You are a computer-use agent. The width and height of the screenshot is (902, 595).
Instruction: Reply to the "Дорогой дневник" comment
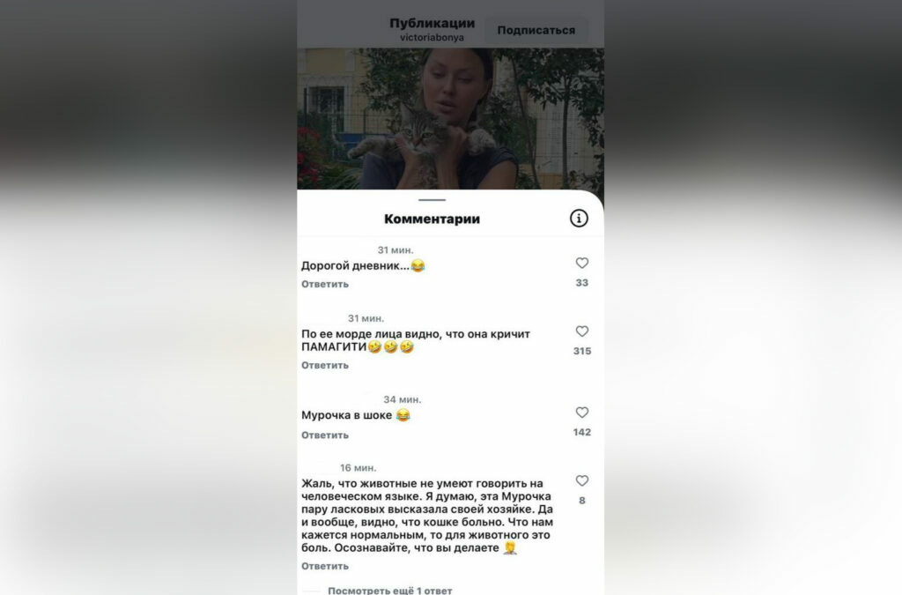(x=325, y=284)
